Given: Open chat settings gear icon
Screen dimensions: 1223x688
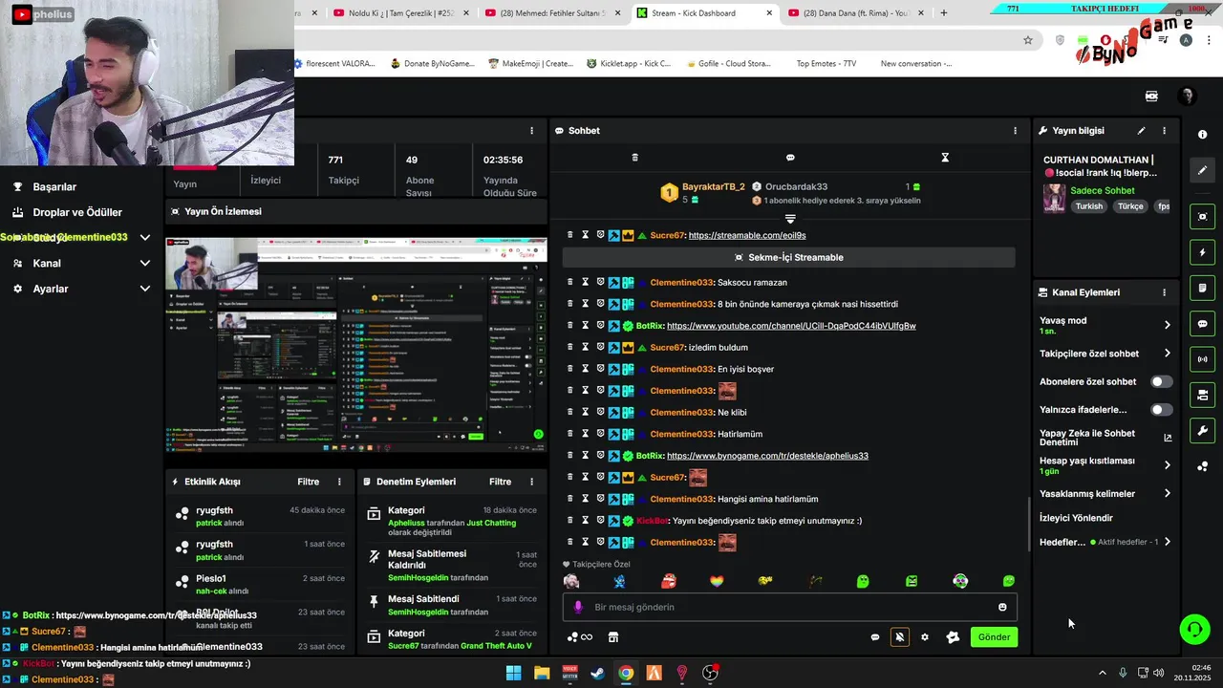Looking at the screenshot, I should (925, 637).
